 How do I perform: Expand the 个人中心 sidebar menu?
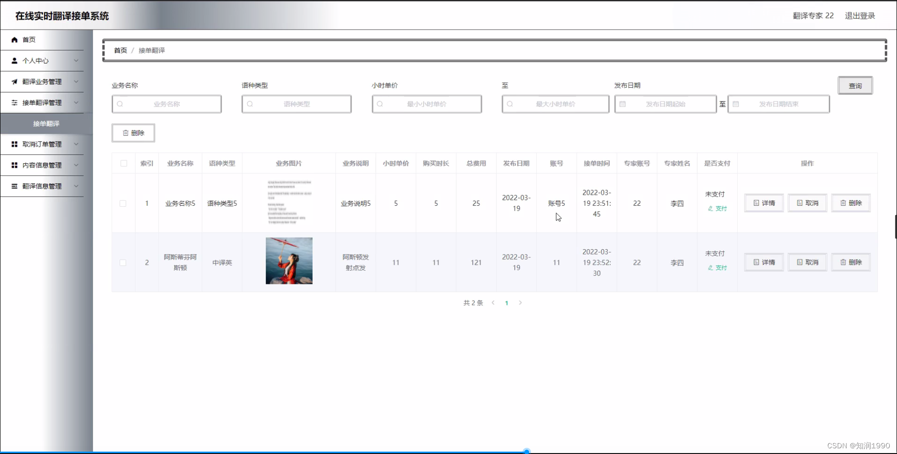click(x=77, y=61)
